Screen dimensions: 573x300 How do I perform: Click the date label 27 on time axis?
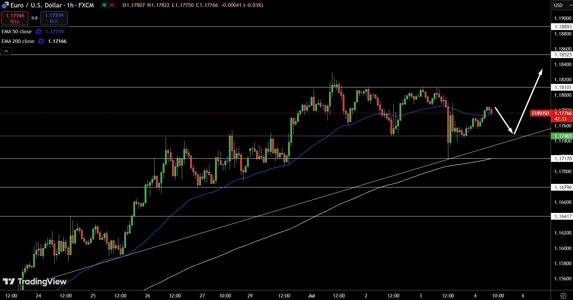(202, 296)
